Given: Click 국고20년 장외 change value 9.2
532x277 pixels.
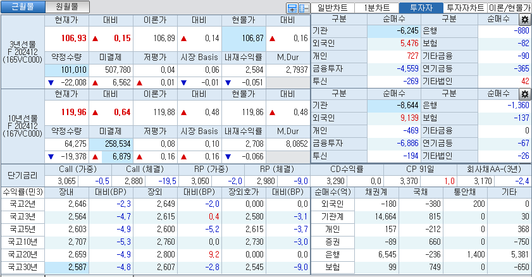Looking at the screenshot, I should point(199,255).
